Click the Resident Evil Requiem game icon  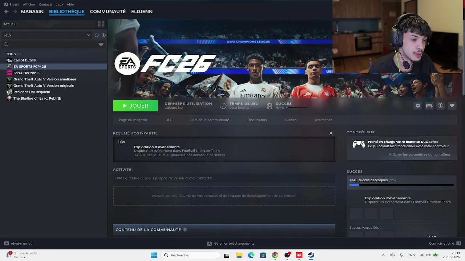pos(9,92)
